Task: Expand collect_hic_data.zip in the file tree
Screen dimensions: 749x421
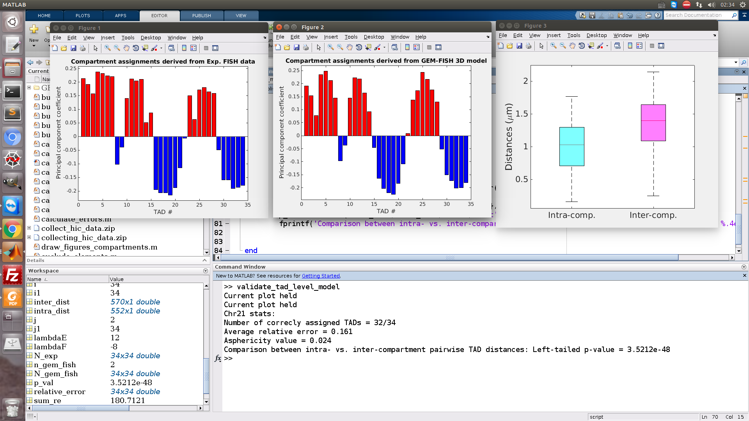Action: (29, 228)
